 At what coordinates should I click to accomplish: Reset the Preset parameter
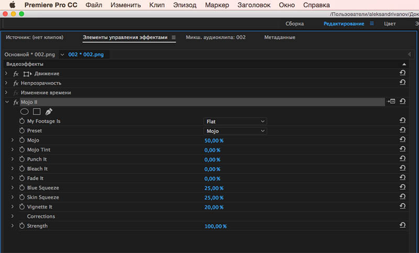click(402, 130)
